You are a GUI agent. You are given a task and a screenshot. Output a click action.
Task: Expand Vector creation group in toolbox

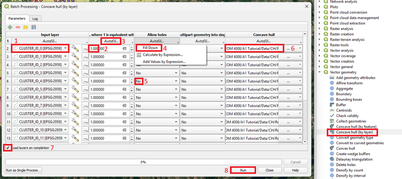point(319,61)
